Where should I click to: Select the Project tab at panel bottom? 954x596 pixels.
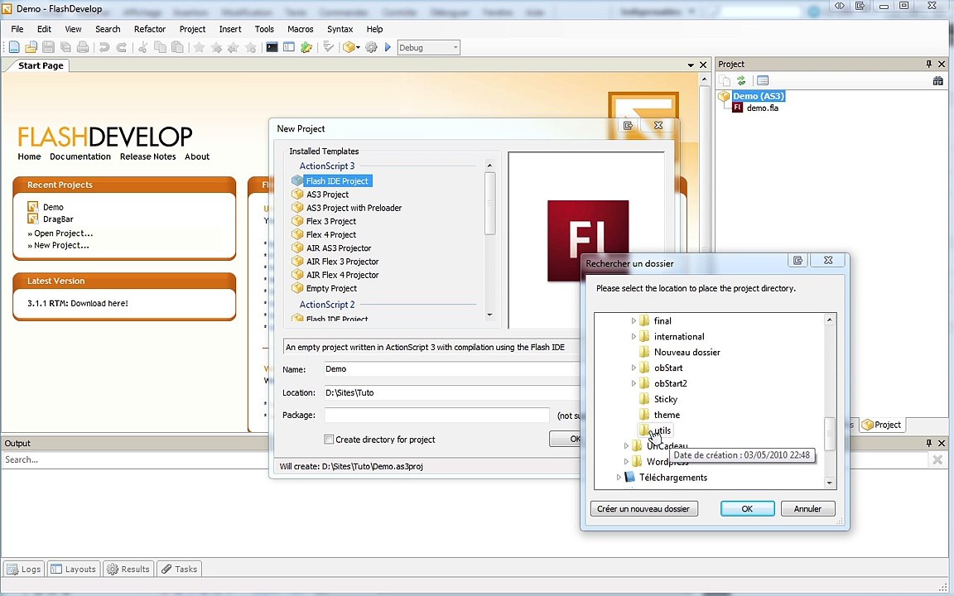[882, 425]
